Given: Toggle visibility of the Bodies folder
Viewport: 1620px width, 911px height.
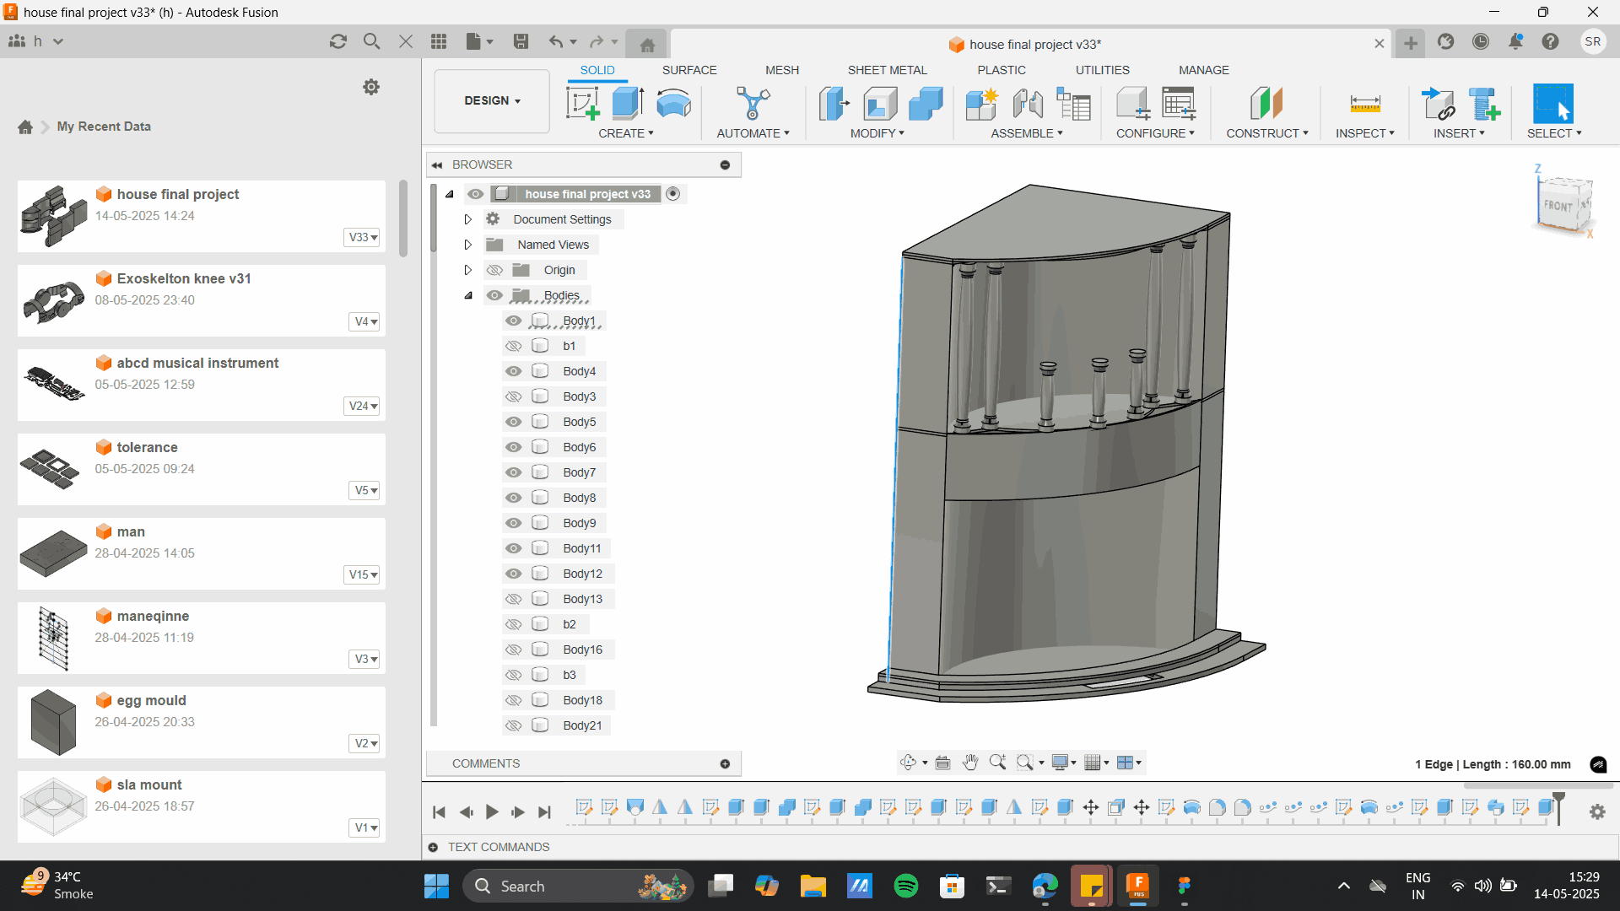Looking at the screenshot, I should coord(494,295).
